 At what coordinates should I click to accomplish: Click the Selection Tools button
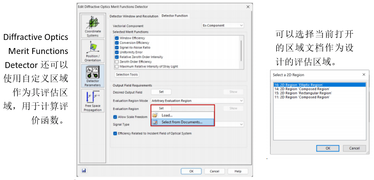(x=127, y=75)
